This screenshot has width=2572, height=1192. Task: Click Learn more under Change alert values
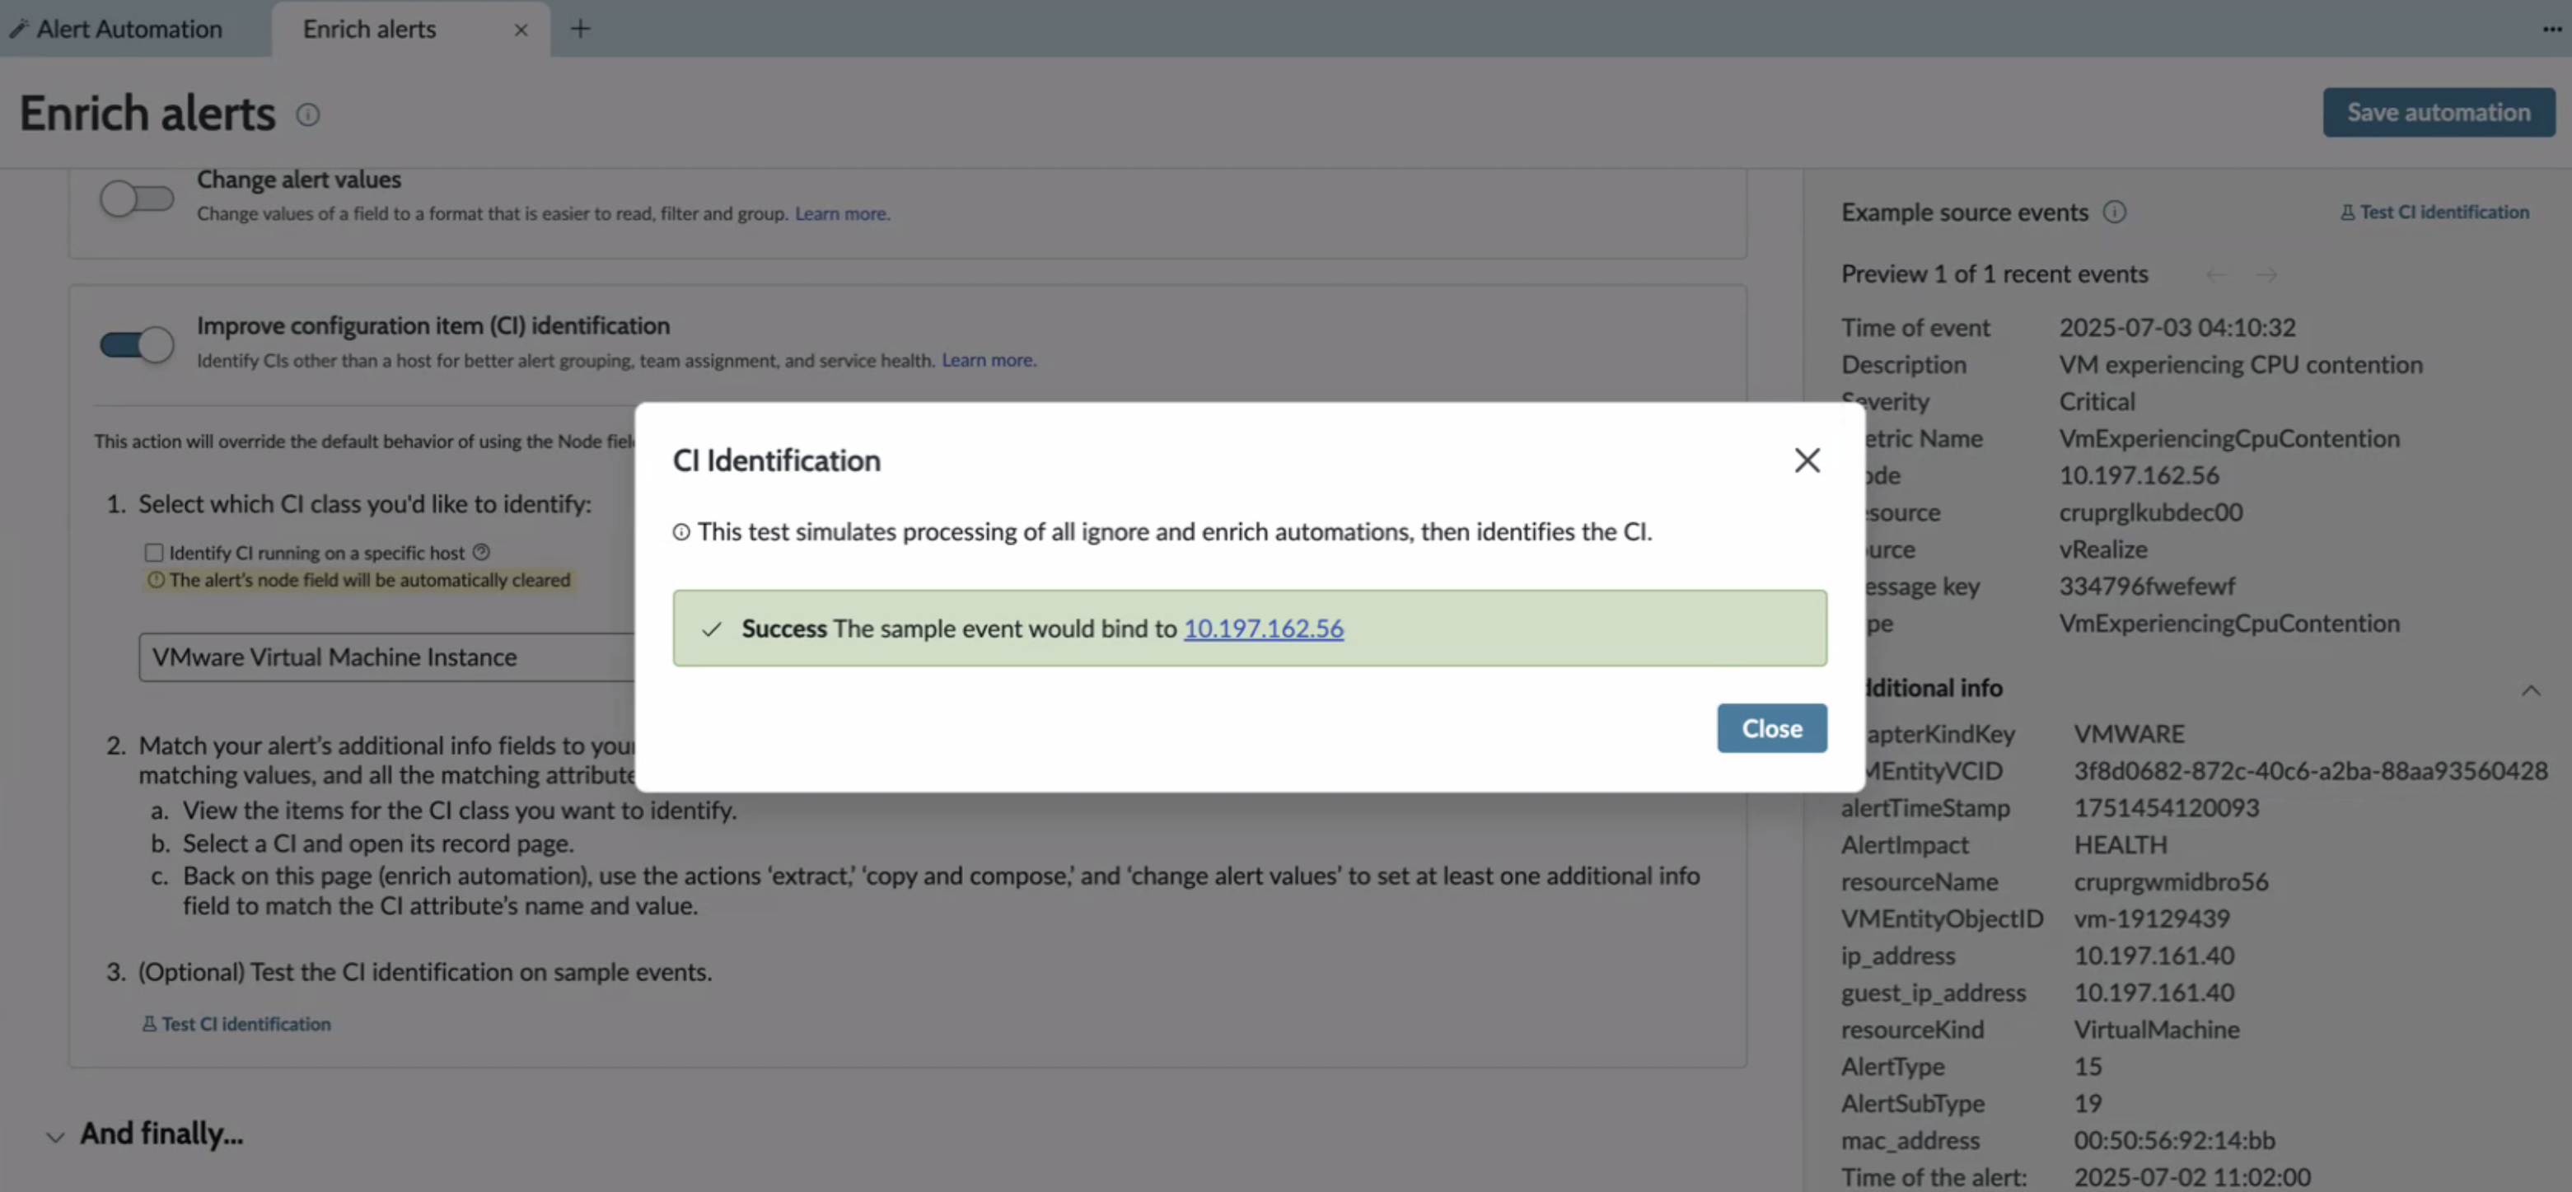coord(842,213)
